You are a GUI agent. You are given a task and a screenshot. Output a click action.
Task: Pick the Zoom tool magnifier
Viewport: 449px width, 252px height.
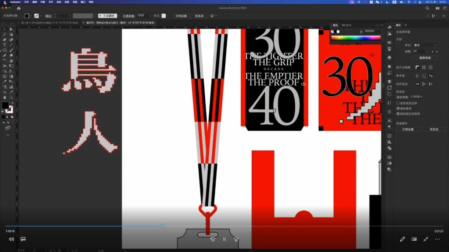tap(11, 97)
